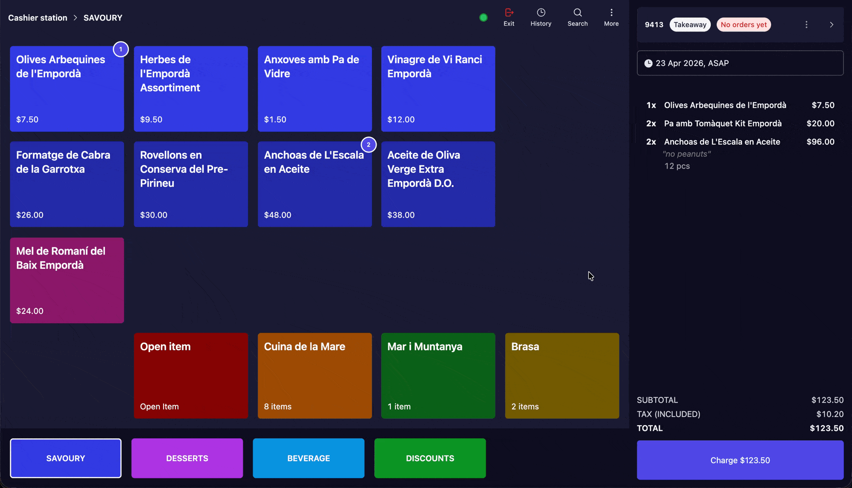
Task: Toggle the Takeaway order type pill
Action: pos(690,24)
